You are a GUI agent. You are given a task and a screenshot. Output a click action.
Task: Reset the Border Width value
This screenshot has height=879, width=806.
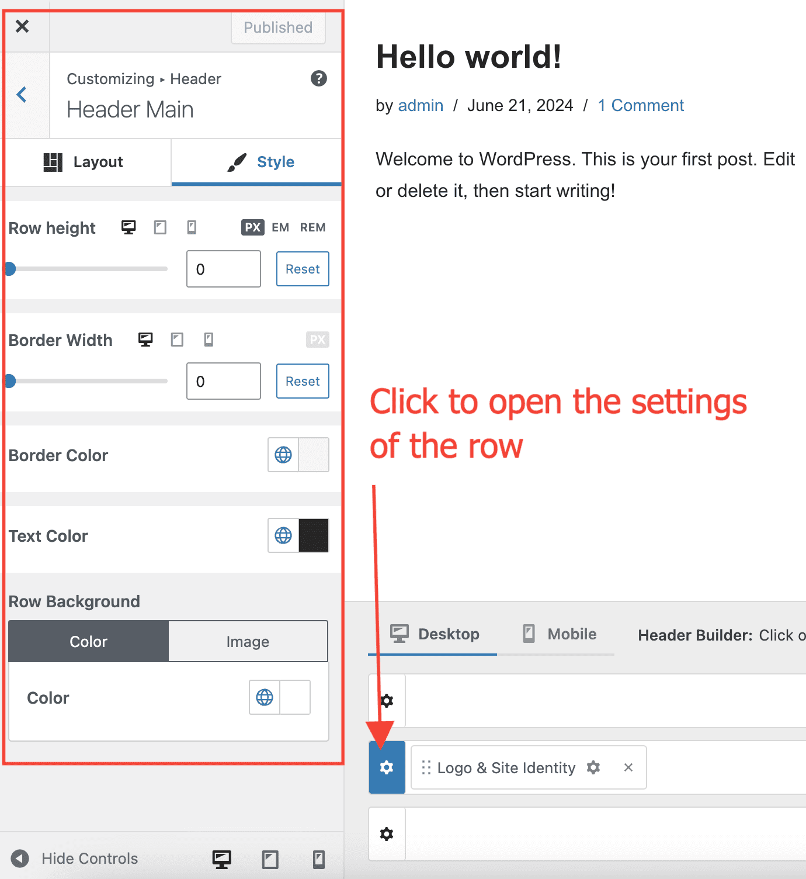click(x=303, y=381)
